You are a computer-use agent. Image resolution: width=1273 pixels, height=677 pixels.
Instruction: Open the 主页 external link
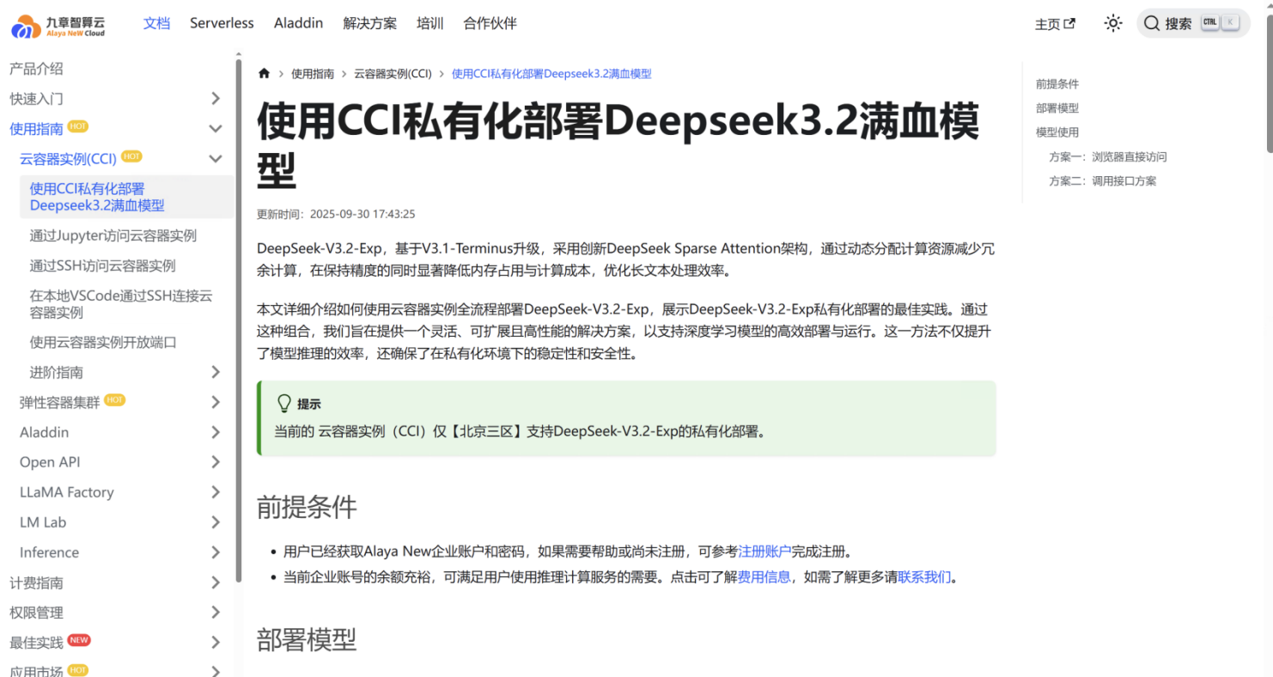click(x=1054, y=25)
